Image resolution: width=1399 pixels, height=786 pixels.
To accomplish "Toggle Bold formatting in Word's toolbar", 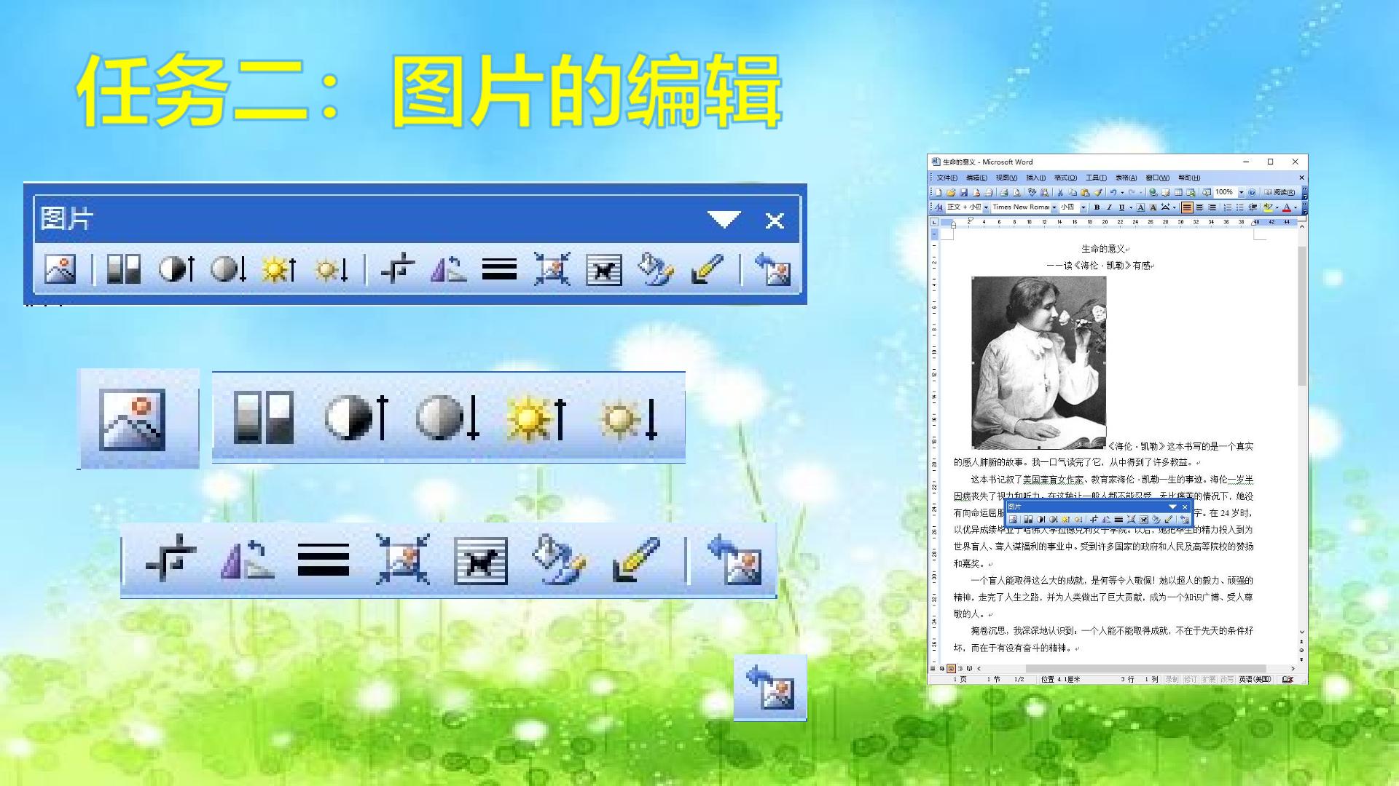I will [x=1097, y=207].
